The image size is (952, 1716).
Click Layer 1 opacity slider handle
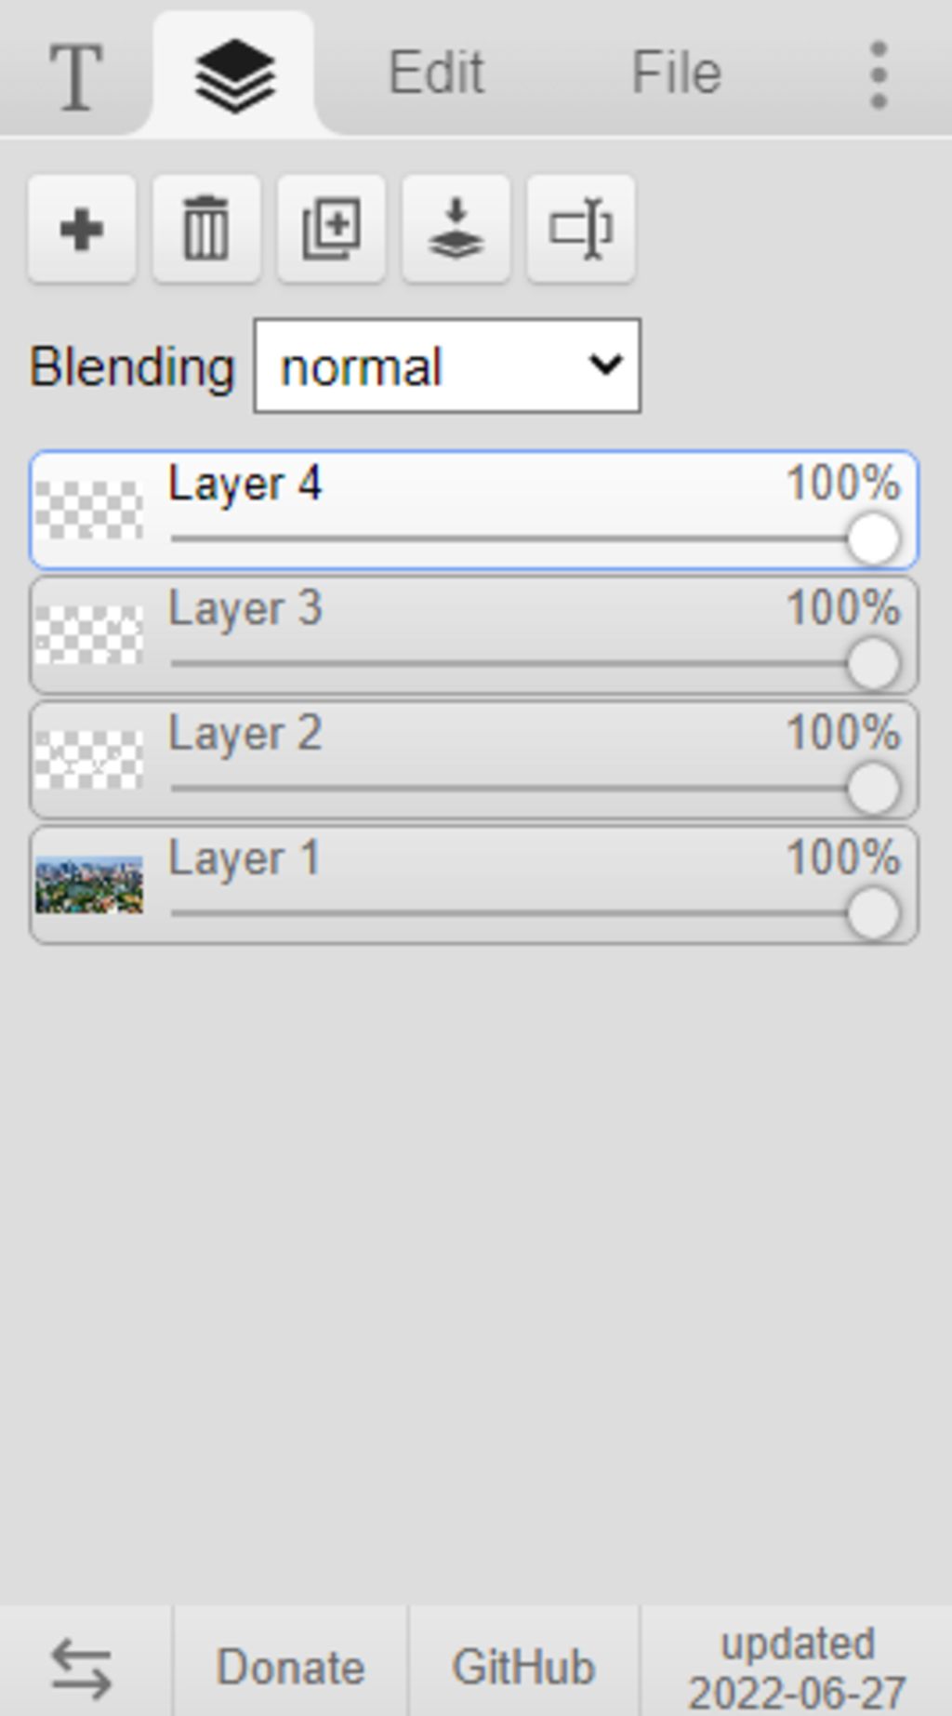coord(873,913)
